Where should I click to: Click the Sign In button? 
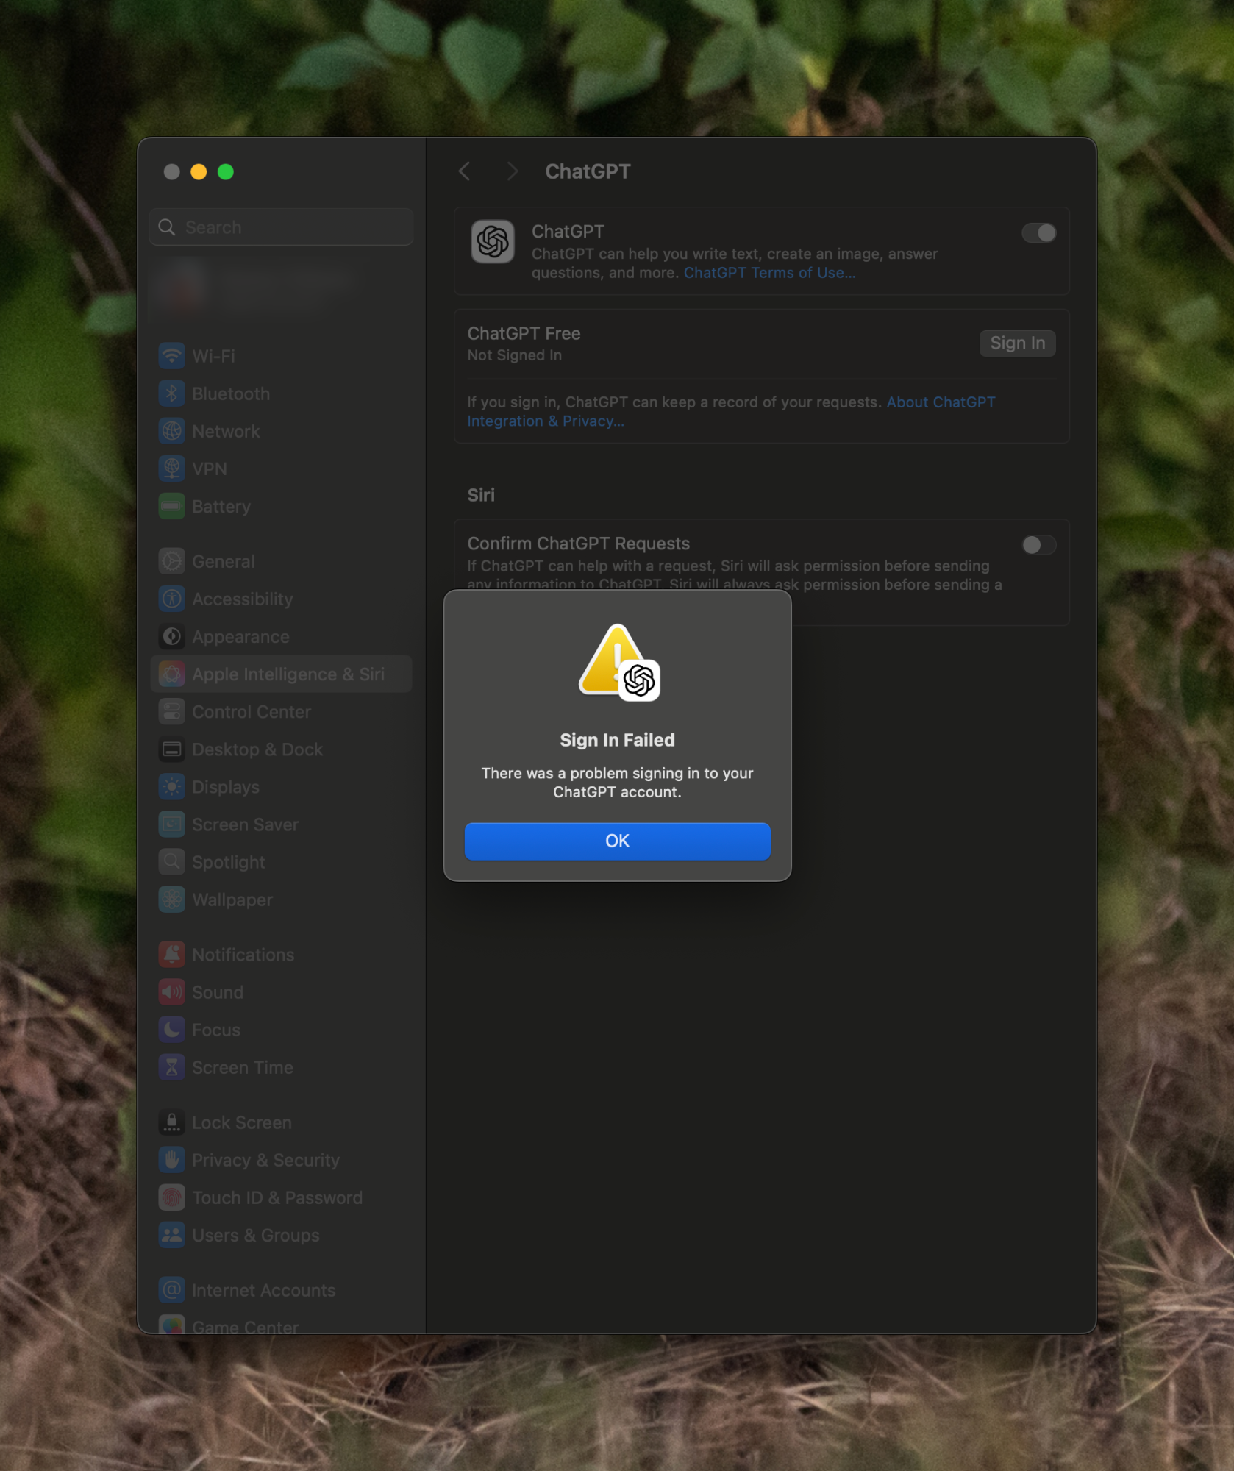click(x=1017, y=343)
